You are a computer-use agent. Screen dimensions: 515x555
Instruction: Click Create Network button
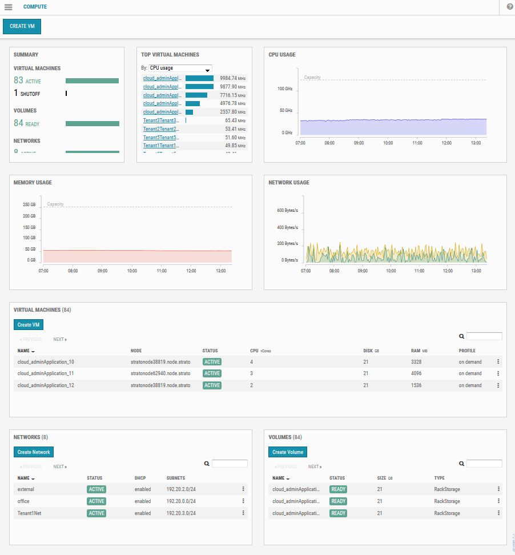point(34,452)
